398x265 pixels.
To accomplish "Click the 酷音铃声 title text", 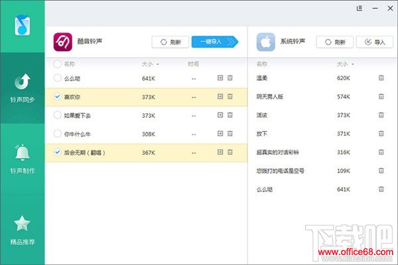I will (x=90, y=41).
